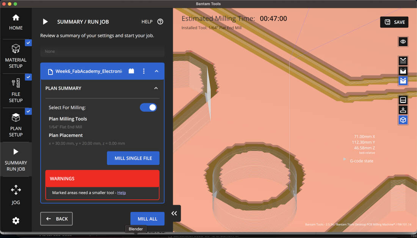Click the file's material block icon
Image resolution: width=417 pixels, height=238 pixels.
132,71
